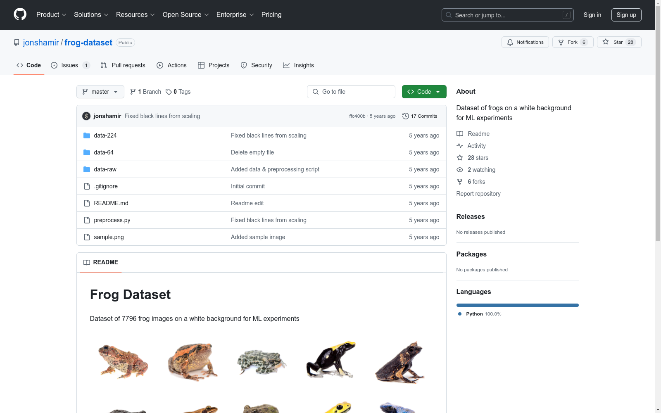Image resolution: width=661 pixels, height=413 pixels.
Task: Open 'Readme edit' commit message
Action: (x=247, y=203)
